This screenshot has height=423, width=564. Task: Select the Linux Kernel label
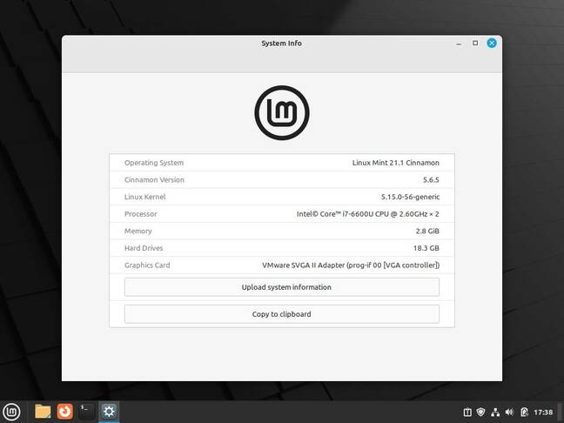click(145, 197)
